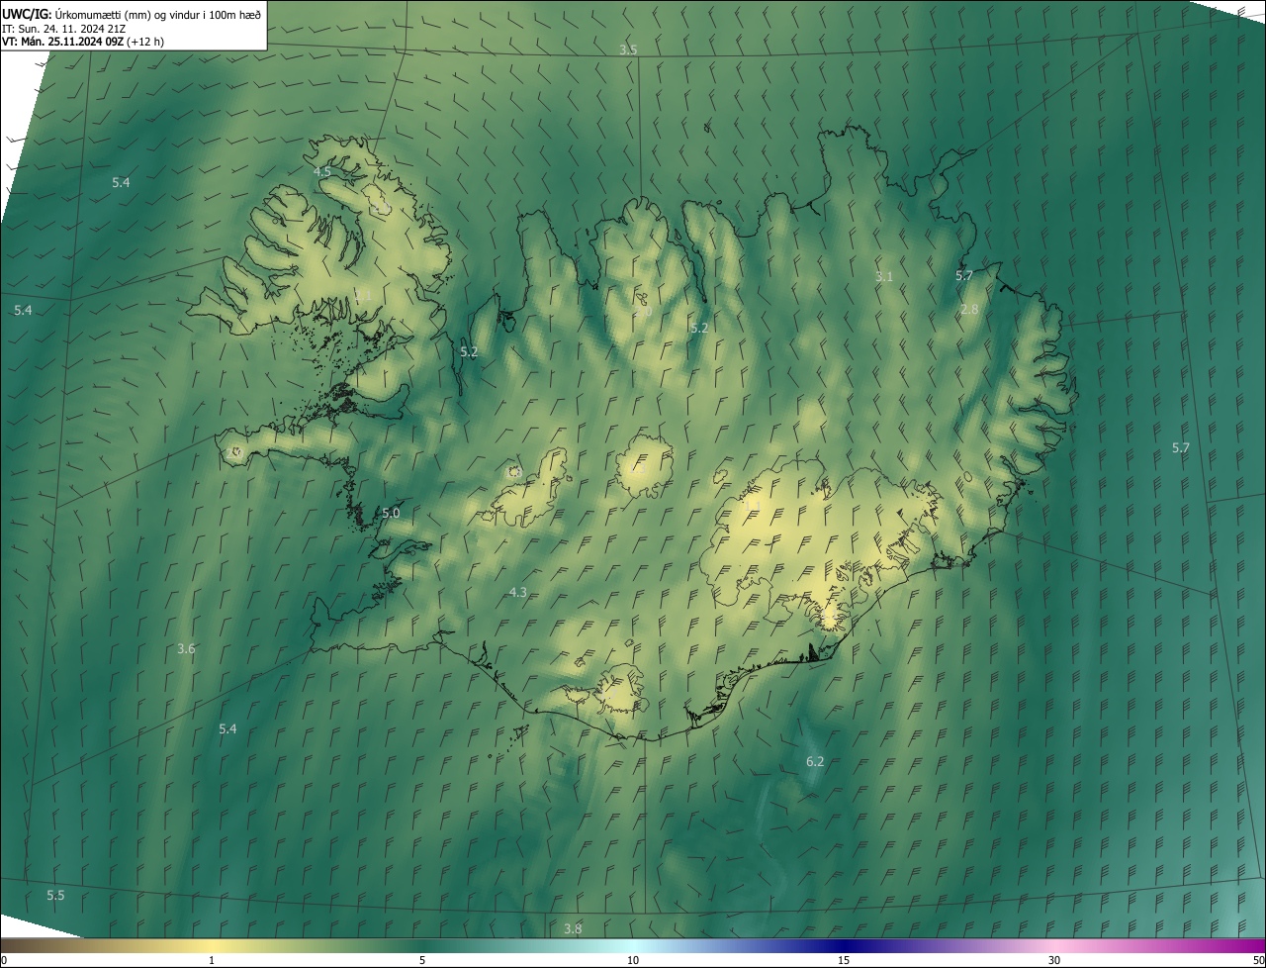Click the valid time line "VT: Mán. 25.11.2024 09Z"
The image size is (1266, 968).
click(61, 42)
